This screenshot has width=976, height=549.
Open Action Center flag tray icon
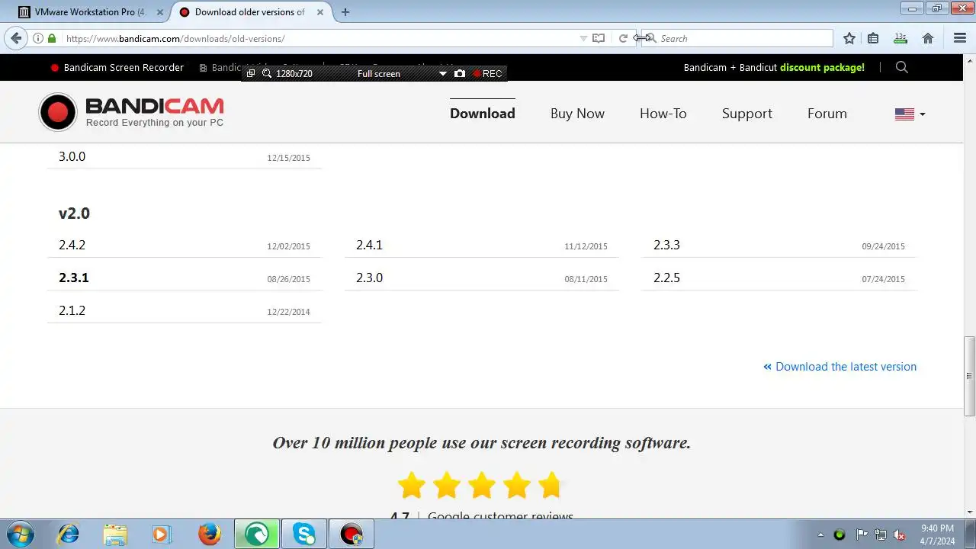(862, 535)
